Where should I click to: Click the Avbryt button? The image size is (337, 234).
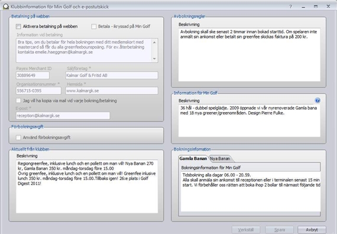(312, 230)
